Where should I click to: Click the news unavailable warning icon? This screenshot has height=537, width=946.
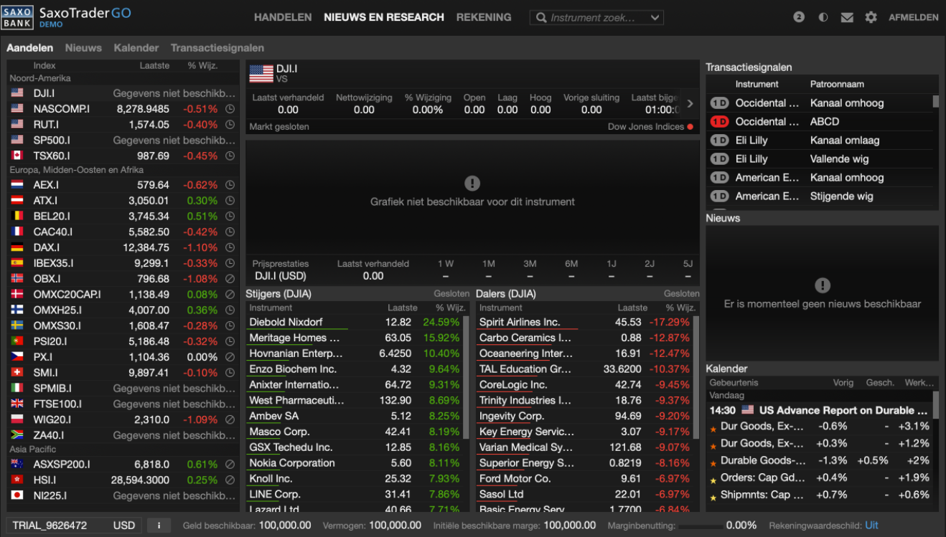pos(823,285)
